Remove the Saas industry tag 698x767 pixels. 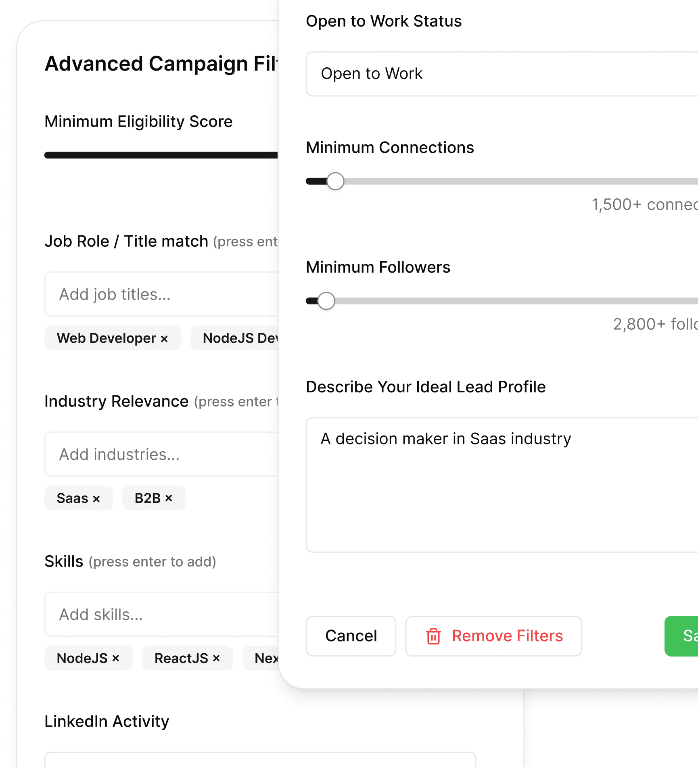[96, 499]
